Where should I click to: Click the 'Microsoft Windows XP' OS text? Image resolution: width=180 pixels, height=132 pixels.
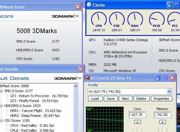pyautogui.click(x=120, y=71)
